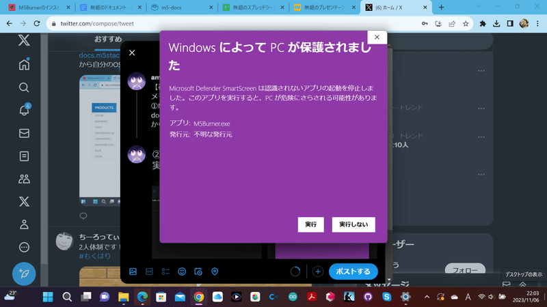Screen dimensions: 547x307
Task: Open Chrome downloads icon
Action: tap(496, 24)
